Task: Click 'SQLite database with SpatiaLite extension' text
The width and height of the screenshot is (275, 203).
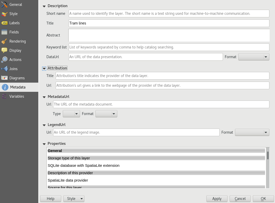Action: pyautogui.click(x=83, y=166)
